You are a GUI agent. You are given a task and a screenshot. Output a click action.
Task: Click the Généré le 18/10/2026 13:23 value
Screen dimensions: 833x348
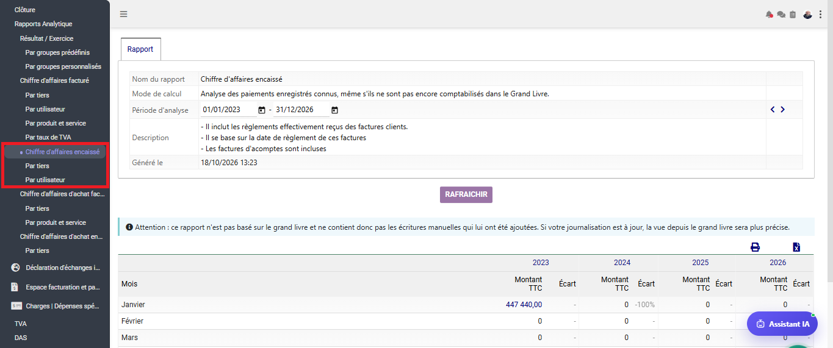229,163
